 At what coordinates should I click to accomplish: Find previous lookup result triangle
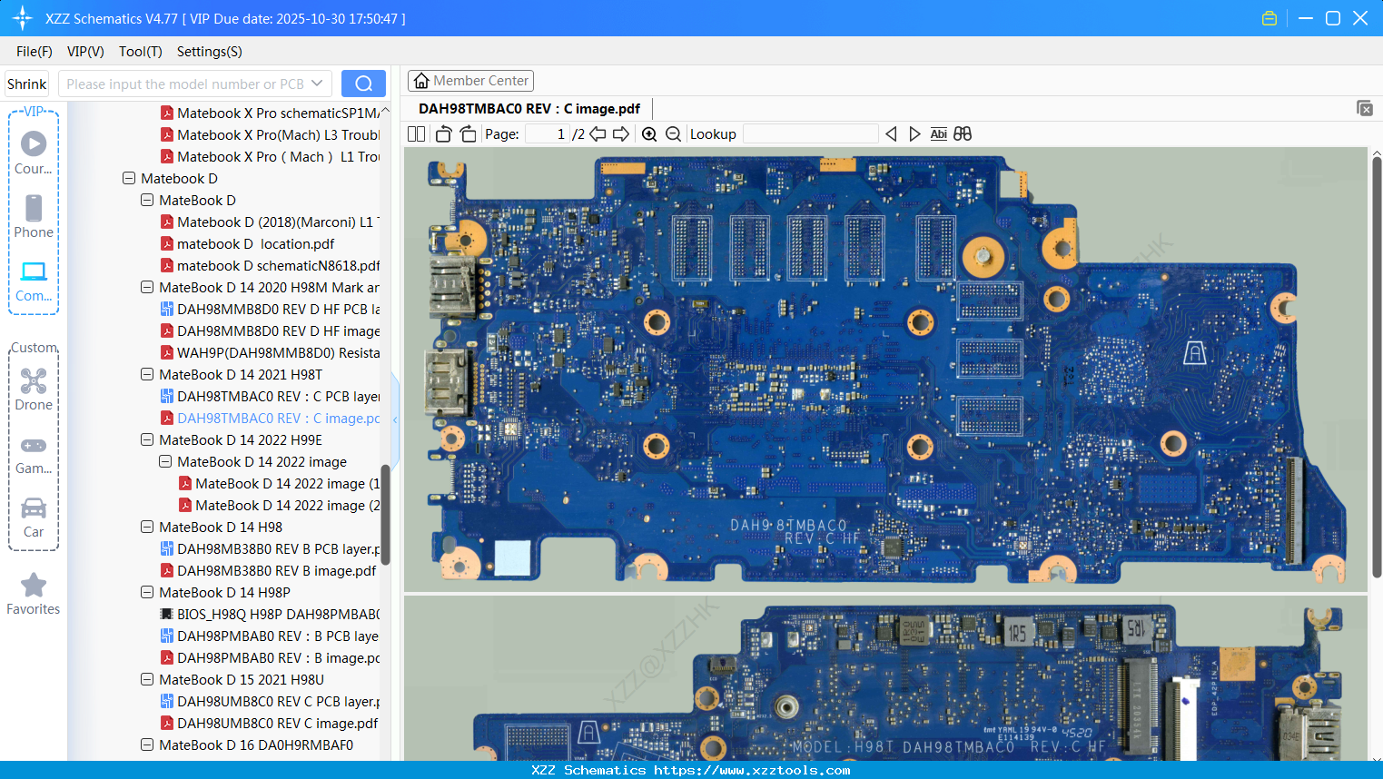pyautogui.click(x=891, y=134)
